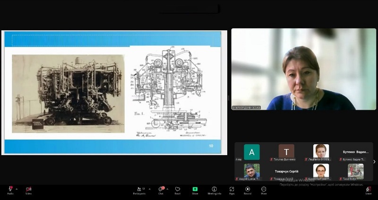Screen dimensions: 378x200
Task: Toggle the Audio microphone mute
Action: point(10,190)
